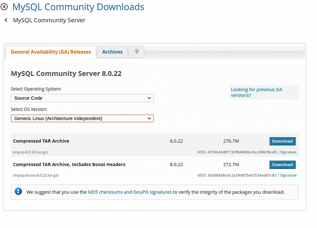The image size is (317, 228).
Task: Click the (mysql-boost-8.0.22.tar.gz) filename text
Action: pyautogui.click(x=36, y=175)
